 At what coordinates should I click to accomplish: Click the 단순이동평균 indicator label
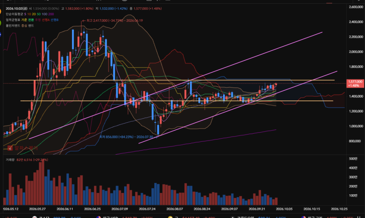point(15,14)
